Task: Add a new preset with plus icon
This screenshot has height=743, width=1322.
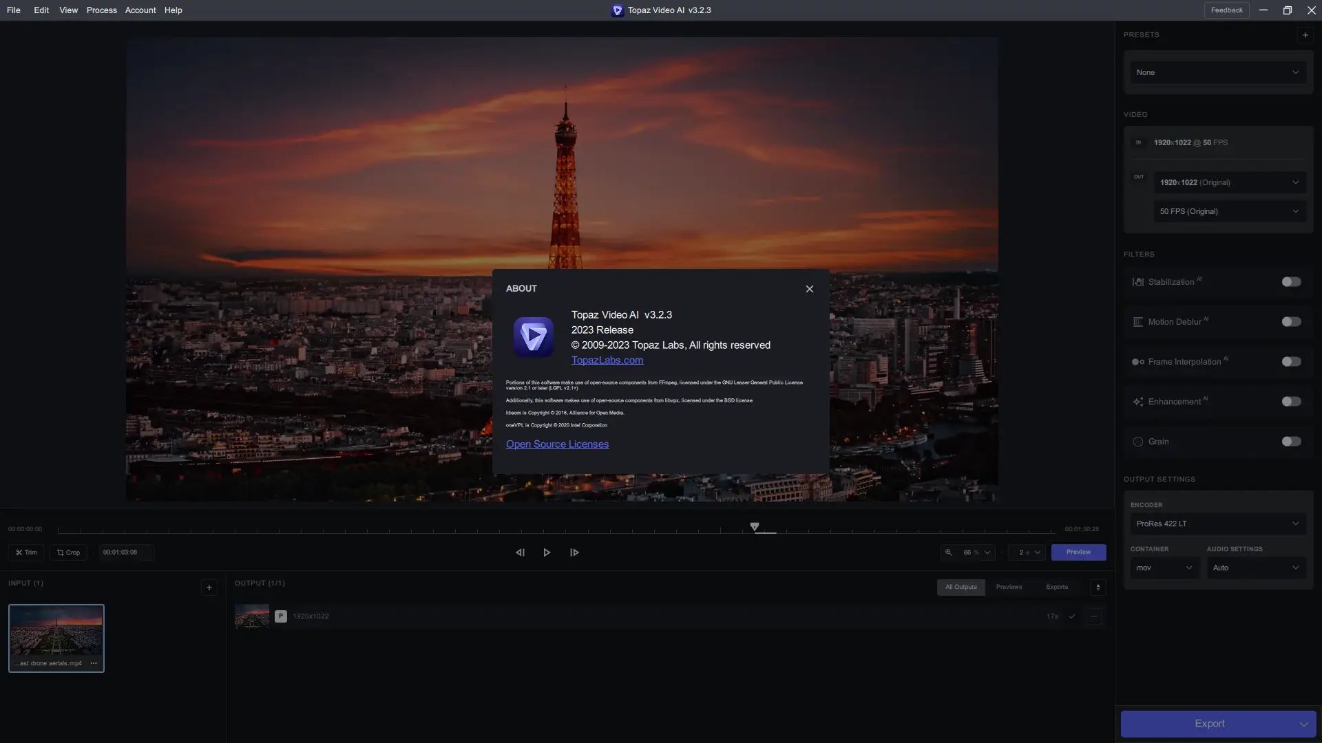Action: tap(1305, 35)
